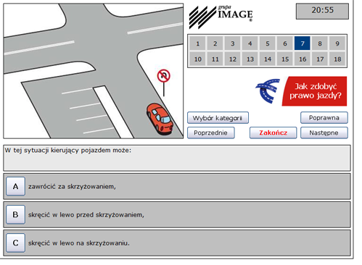
Task: Go to question number 2
Action: (x=215, y=43)
